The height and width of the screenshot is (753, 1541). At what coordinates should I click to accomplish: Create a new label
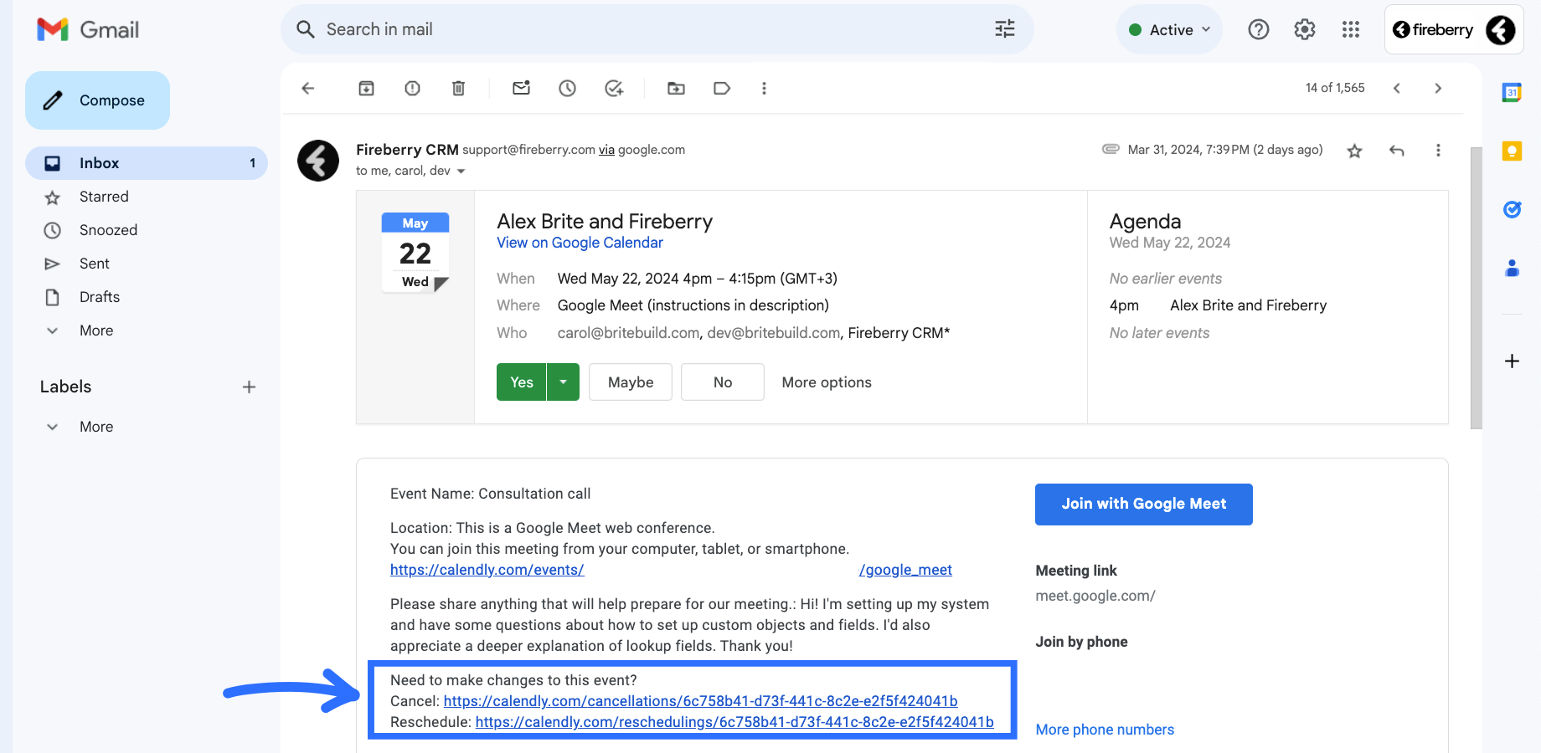click(x=249, y=387)
